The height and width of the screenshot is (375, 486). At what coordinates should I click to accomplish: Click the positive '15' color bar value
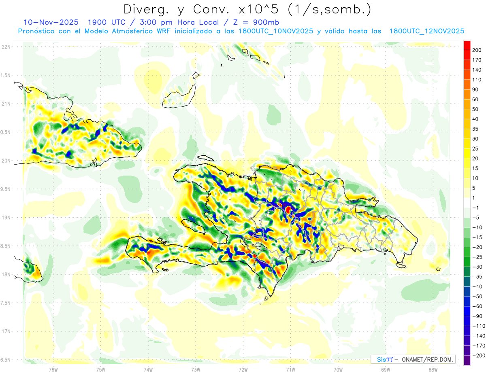pyautogui.click(x=476, y=168)
